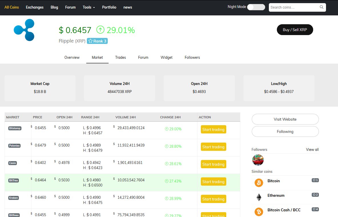This screenshot has height=217, width=338.
Task: Click Kraken price 0.6460
Action: pyautogui.click(x=40, y=197)
